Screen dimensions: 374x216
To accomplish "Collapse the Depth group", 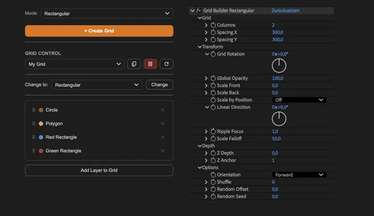I will coord(200,146).
